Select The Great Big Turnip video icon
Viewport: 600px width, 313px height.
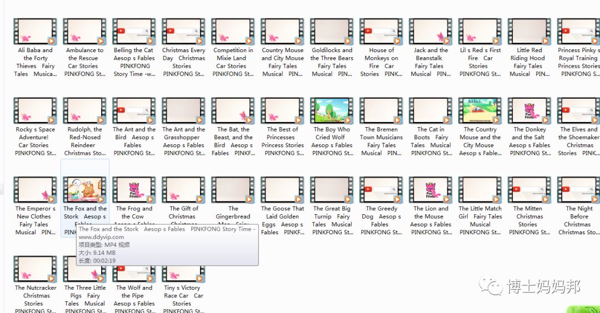[332, 190]
